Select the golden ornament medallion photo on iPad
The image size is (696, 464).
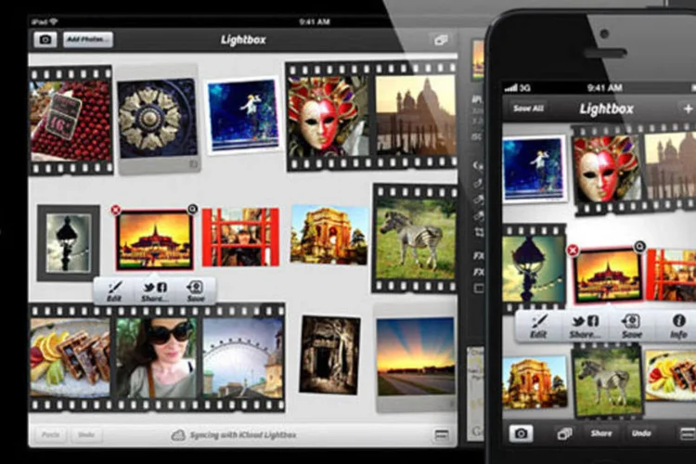click(158, 118)
